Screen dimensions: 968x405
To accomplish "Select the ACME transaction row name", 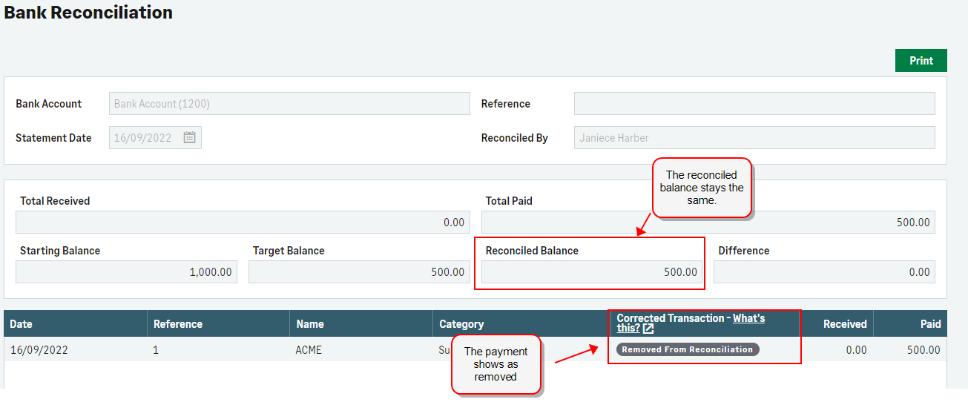I will coord(309,350).
